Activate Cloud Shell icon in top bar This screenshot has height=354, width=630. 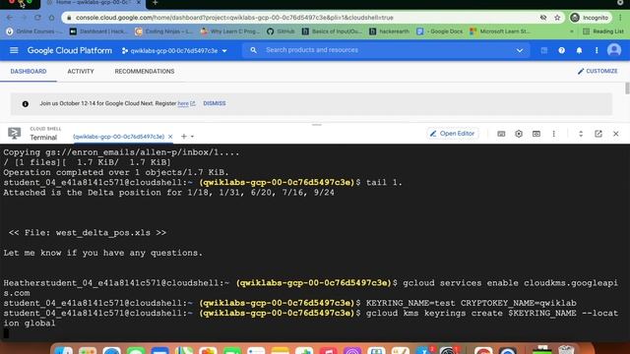(543, 50)
